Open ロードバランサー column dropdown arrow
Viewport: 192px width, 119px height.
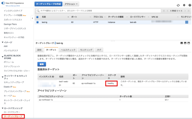pos(148,17)
